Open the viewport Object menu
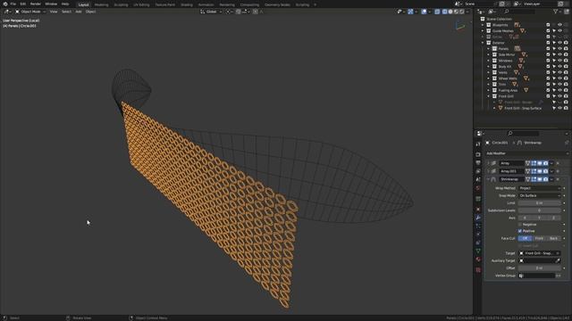This screenshot has height=321, width=572. point(90,12)
